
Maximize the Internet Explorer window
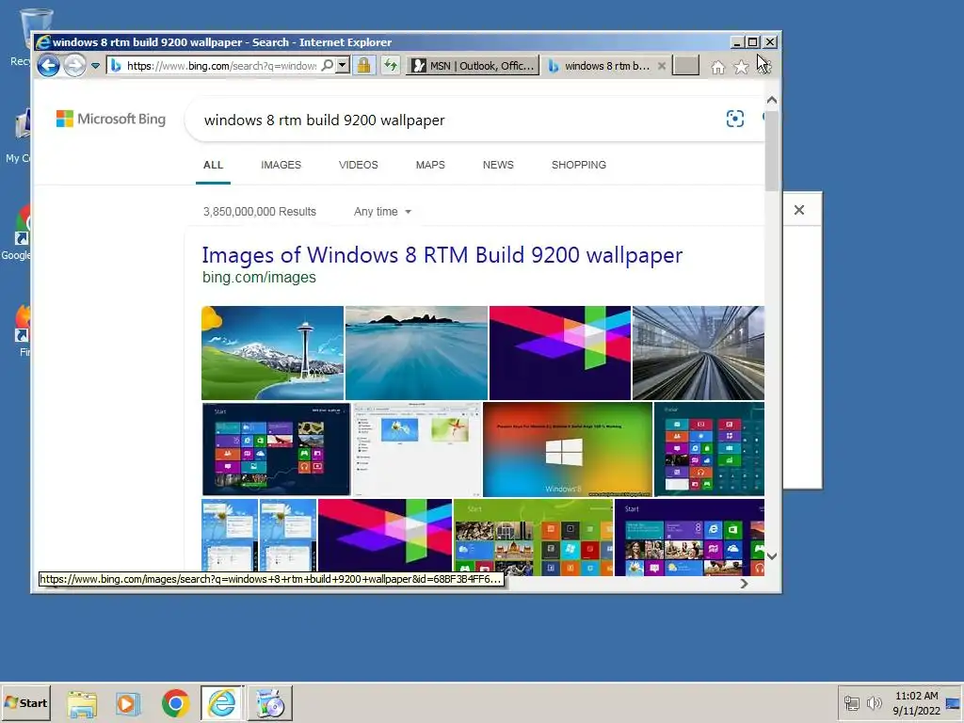point(753,41)
